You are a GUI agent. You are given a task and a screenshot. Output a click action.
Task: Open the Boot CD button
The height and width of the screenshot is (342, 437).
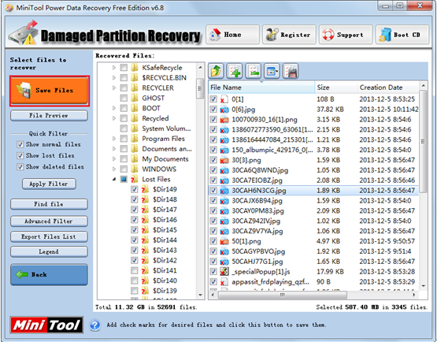click(402, 35)
